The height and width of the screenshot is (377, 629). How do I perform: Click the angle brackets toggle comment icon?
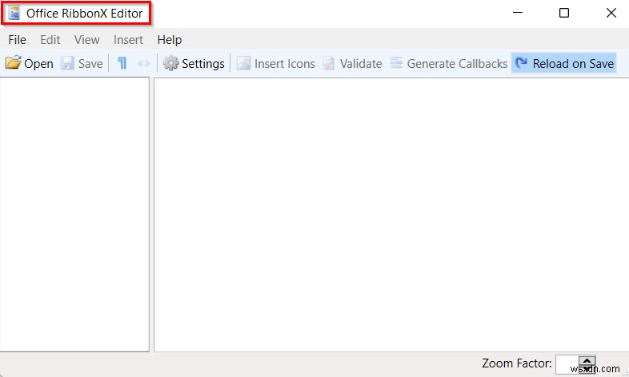point(143,63)
